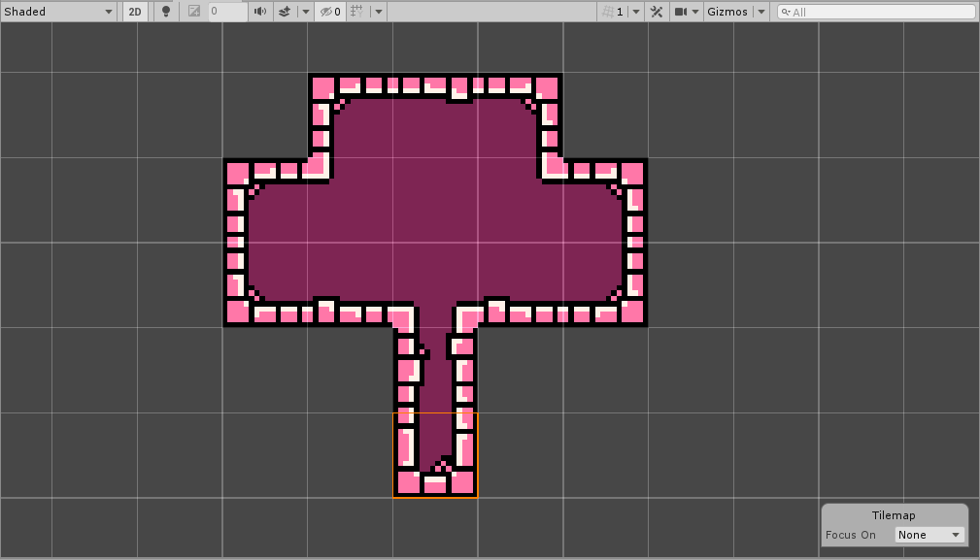Expand the grid settings dropdown arrow
This screenshot has width=980, height=560.
point(378,12)
